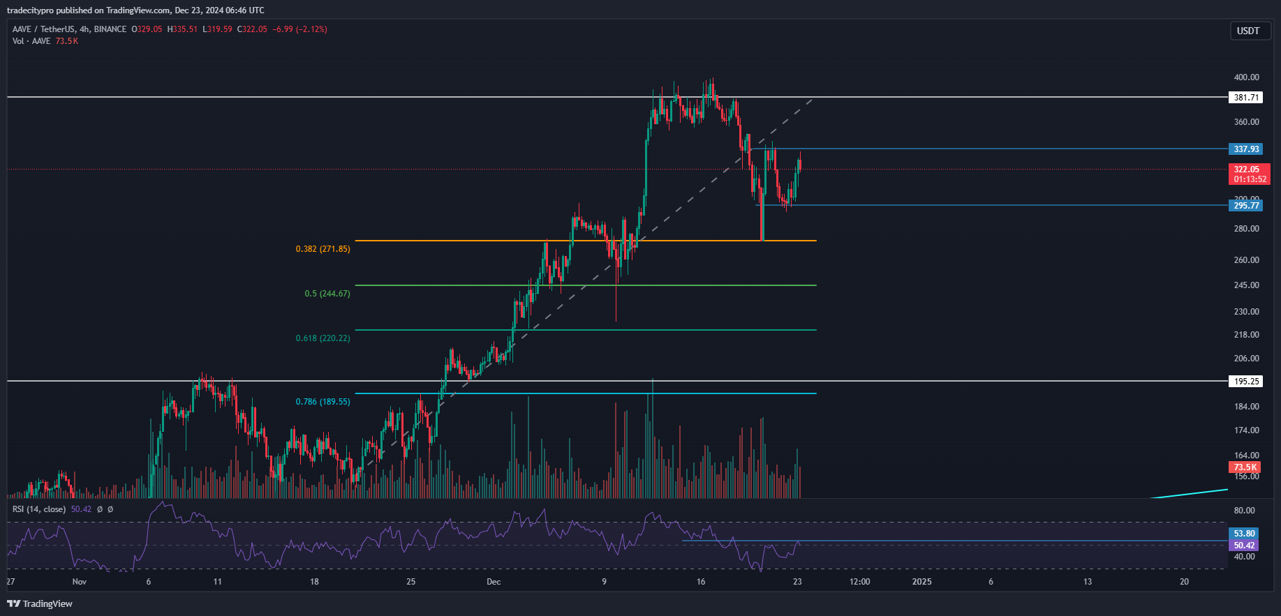Click the 381.71 price level label

[x=1246, y=98]
